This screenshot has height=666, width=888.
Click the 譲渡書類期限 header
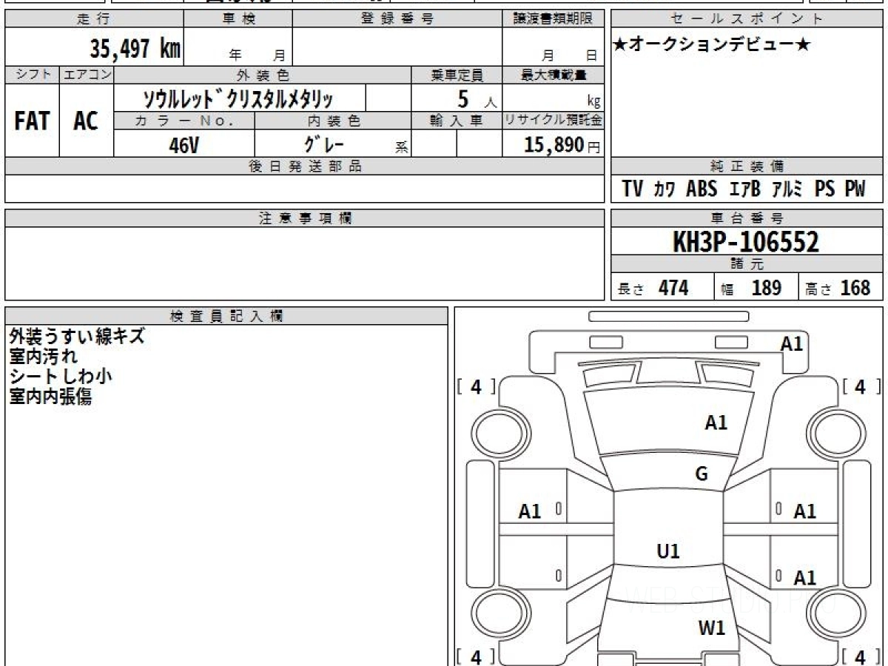click(x=554, y=19)
